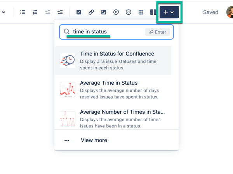Expand the chevron dropdown at toolbar's left edge
The height and width of the screenshot is (174, 233).
pyautogui.click(x=4, y=12)
